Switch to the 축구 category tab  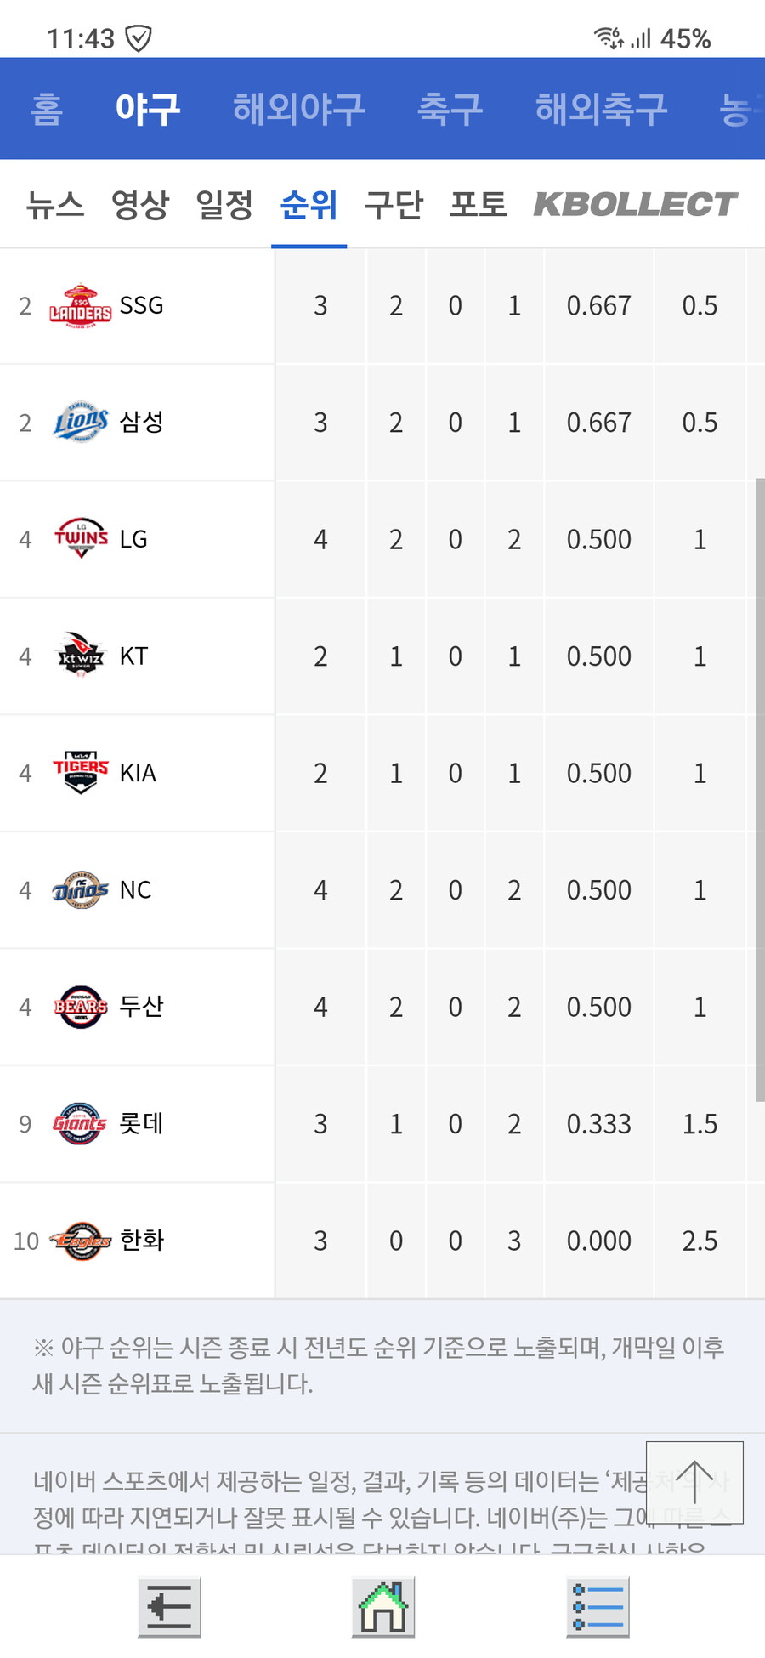450,109
